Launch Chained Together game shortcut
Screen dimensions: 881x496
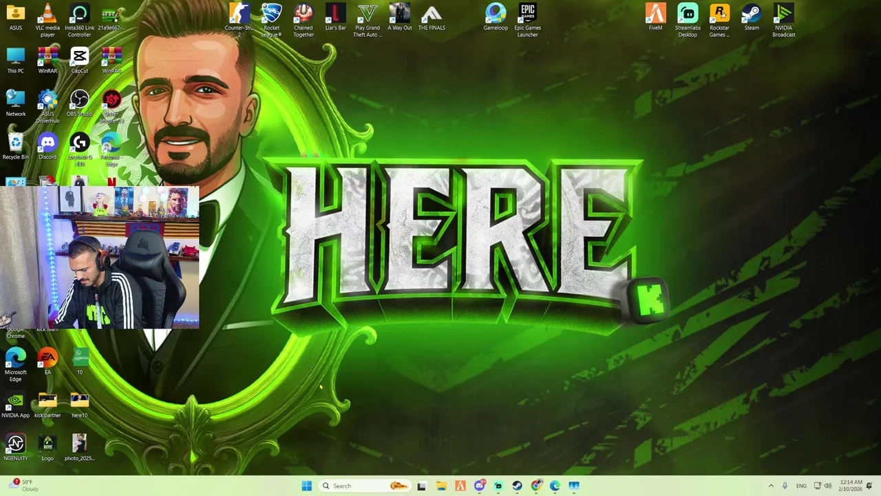(x=304, y=21)
